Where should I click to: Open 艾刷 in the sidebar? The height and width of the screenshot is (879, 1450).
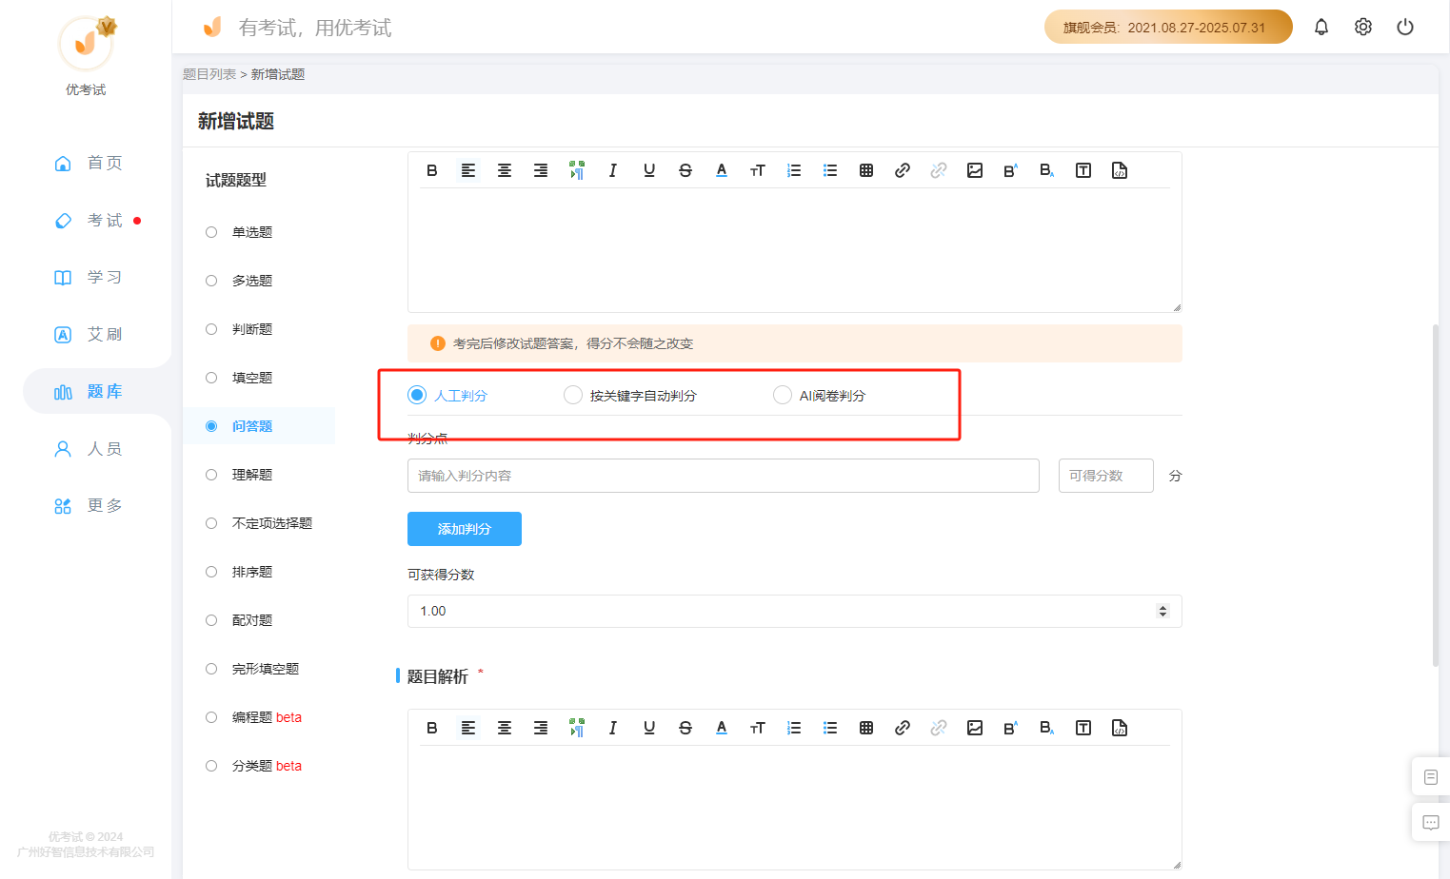tap(88, 334)
